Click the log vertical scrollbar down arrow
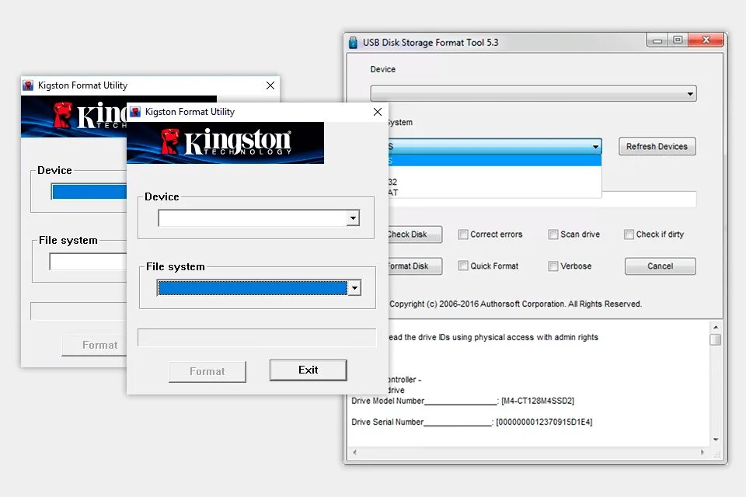The height and width of the screenshot is (497, 746). [x=716, y=440]
